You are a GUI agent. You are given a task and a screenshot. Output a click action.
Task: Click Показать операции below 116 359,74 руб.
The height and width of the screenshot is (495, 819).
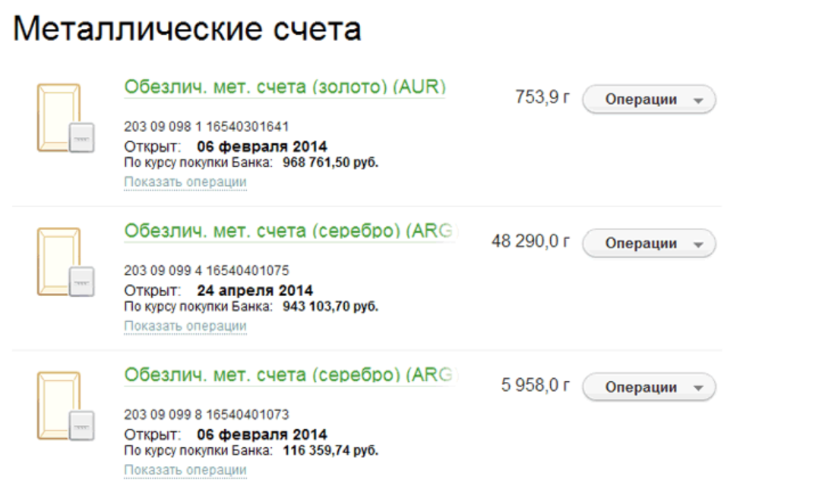185,470
